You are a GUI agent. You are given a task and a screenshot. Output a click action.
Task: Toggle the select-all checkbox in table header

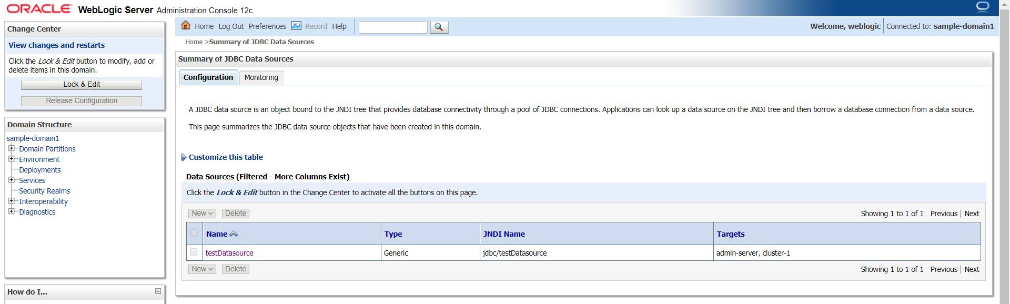point(194,233)
